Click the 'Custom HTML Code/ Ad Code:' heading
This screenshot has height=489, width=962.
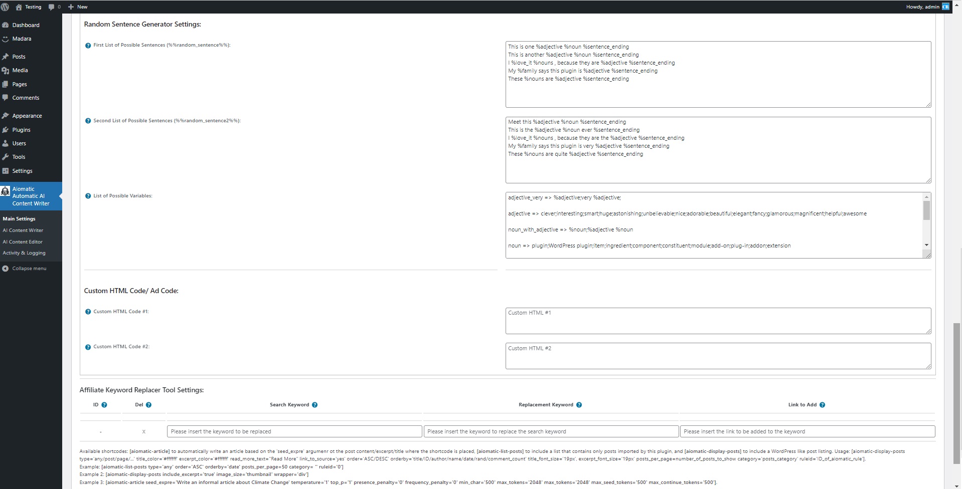pyautogui.click(x=131, y=291)
